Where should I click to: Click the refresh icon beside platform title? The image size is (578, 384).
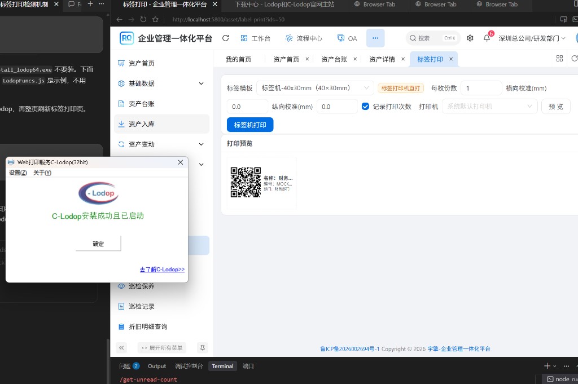[x=226, y=38]
